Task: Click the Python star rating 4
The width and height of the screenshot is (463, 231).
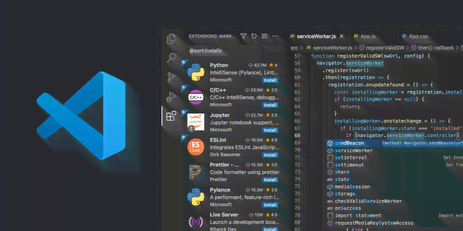Action: pyautogui.click(x=273, y=65)
